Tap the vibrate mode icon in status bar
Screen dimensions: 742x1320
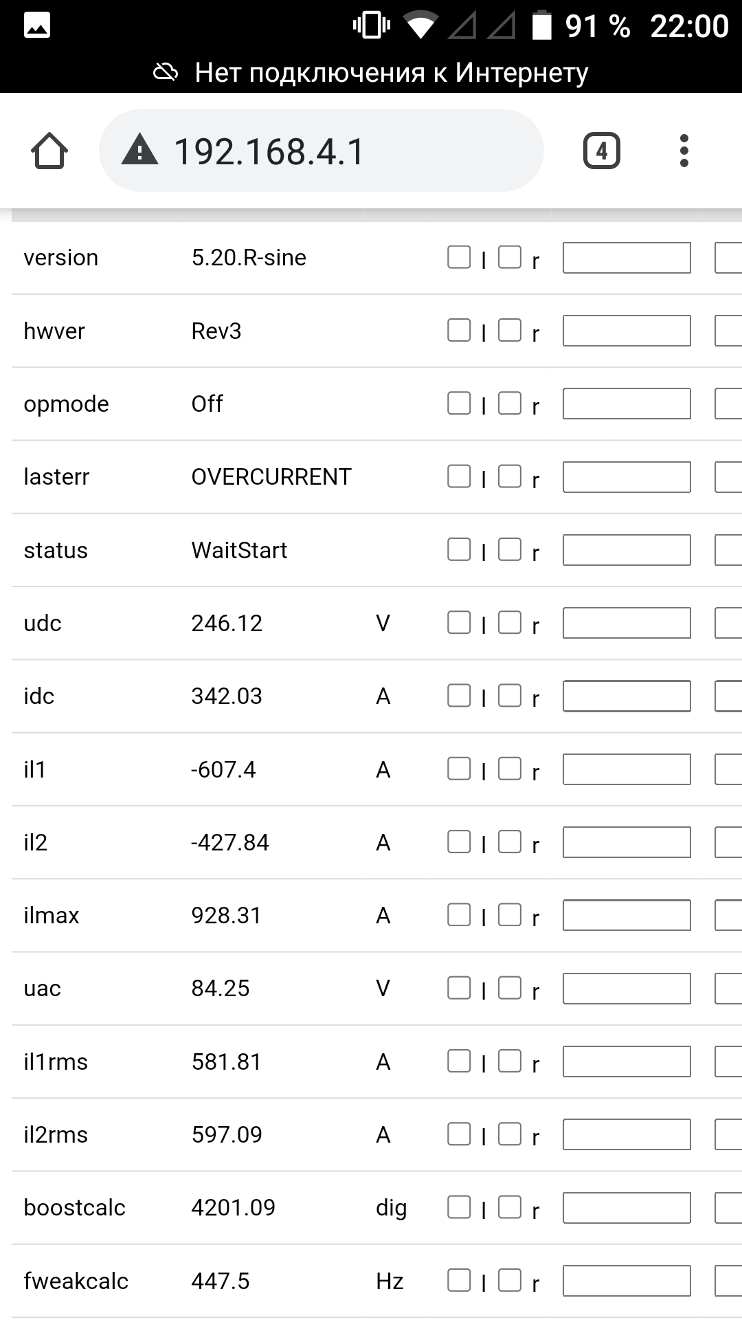(371, 26)
